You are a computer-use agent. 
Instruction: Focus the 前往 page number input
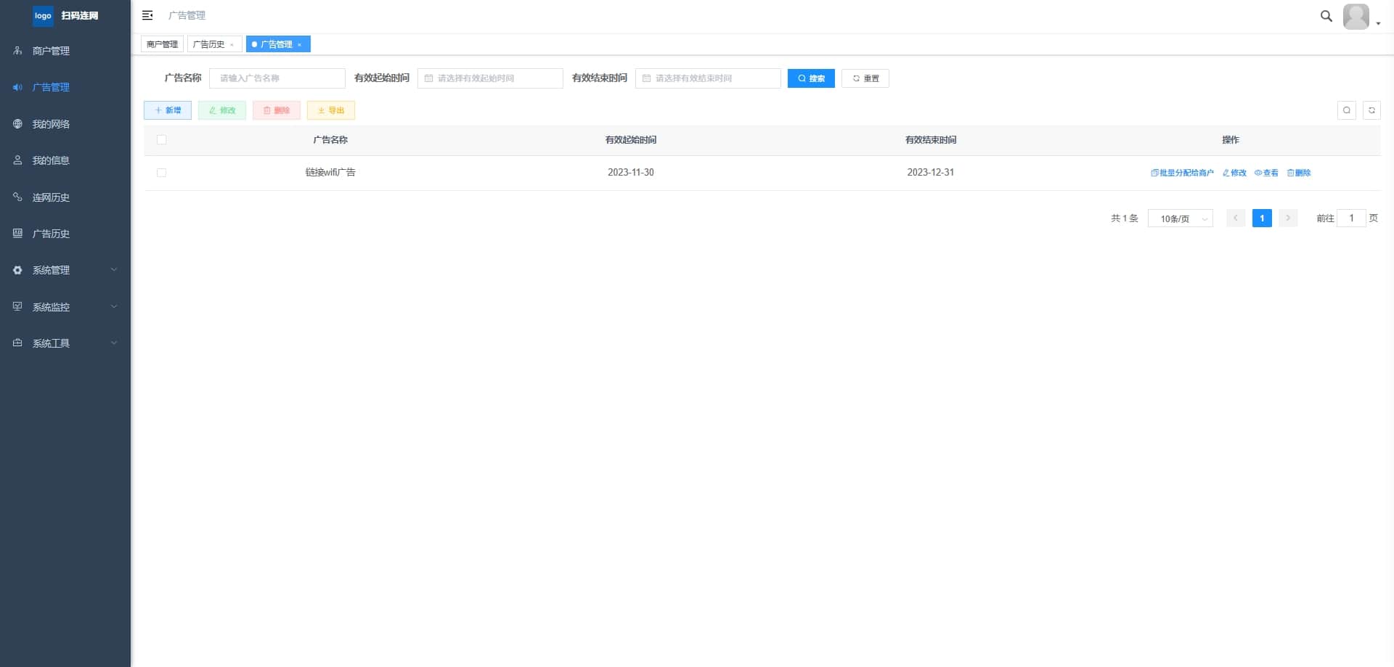[1351, 218]
